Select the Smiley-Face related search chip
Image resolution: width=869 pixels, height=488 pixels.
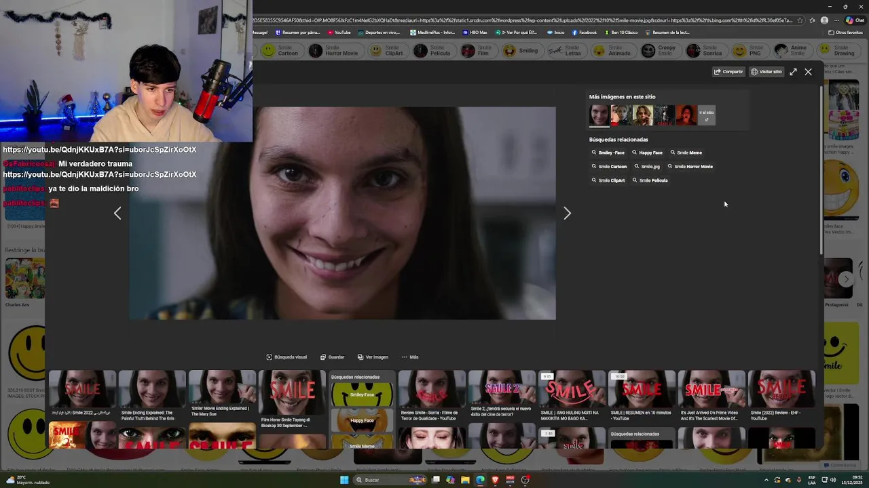point(608,152)
